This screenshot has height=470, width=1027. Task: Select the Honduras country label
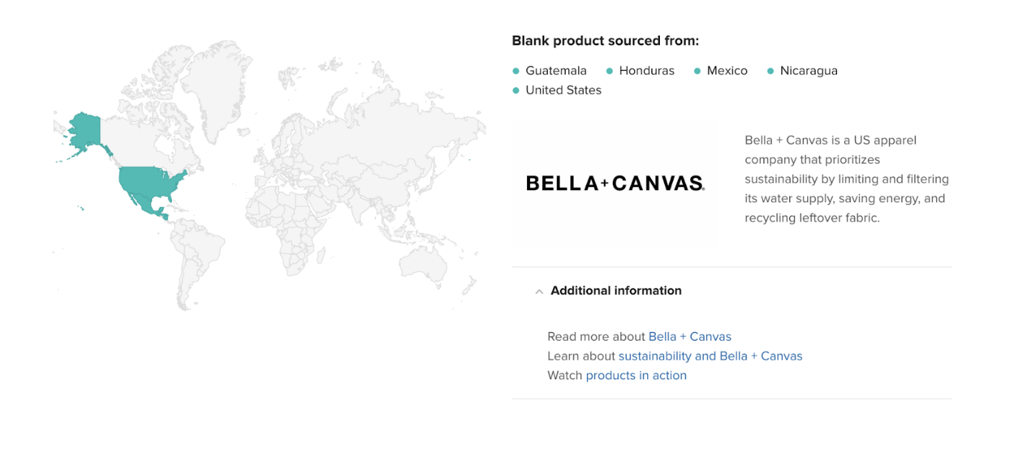(x=647, y=71)
